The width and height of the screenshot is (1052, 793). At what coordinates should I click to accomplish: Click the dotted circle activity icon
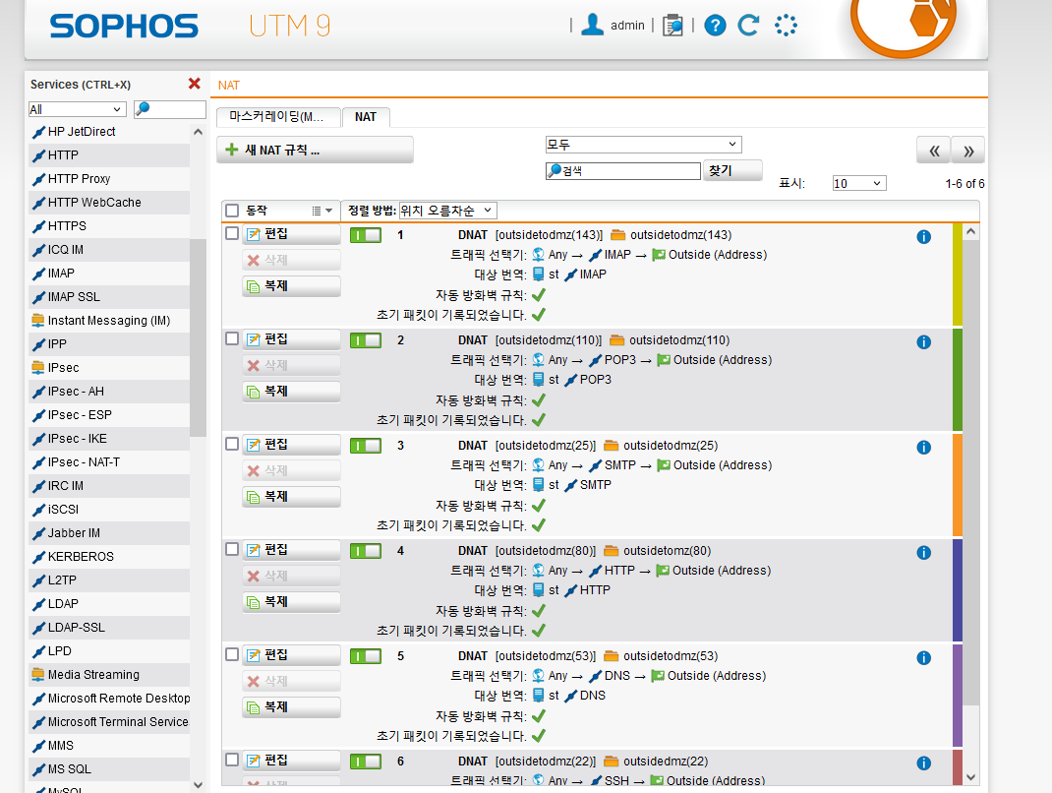pos(786,26)
